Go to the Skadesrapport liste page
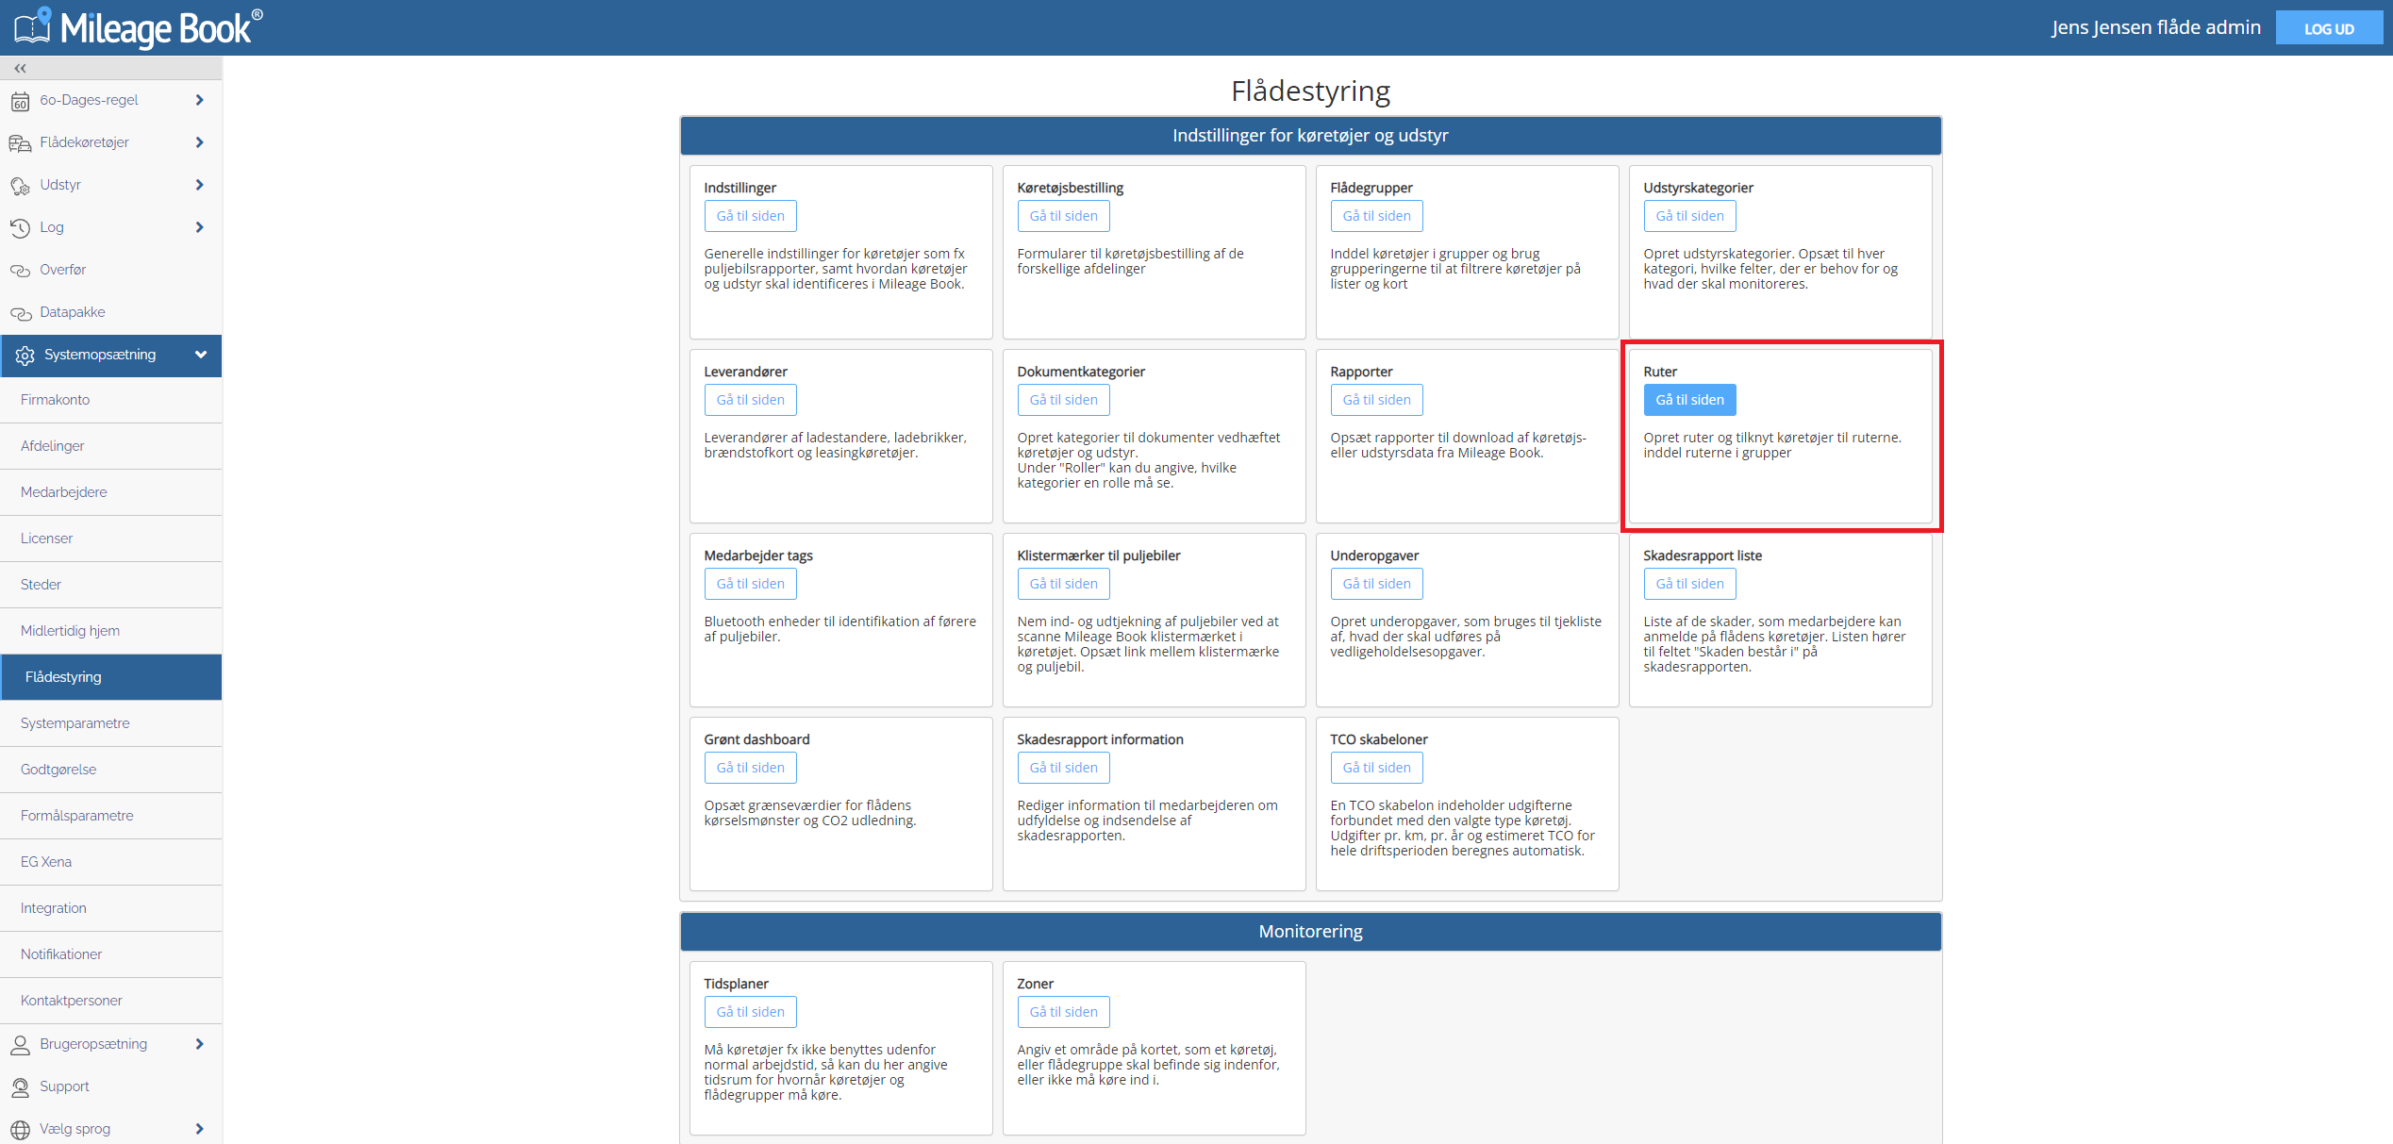This screenshot has height=1144, width=2393. point(1689,584)
